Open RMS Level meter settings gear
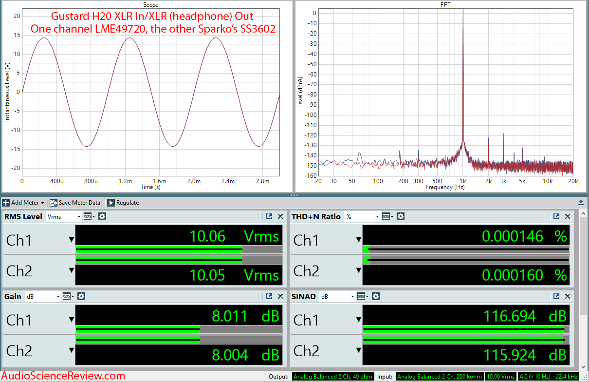Screen dimensions: 589x382 click(x=102, y=216)
